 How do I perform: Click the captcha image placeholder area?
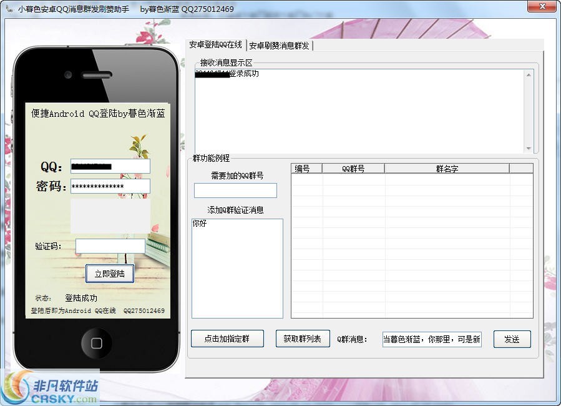click(x=110, y=216)
